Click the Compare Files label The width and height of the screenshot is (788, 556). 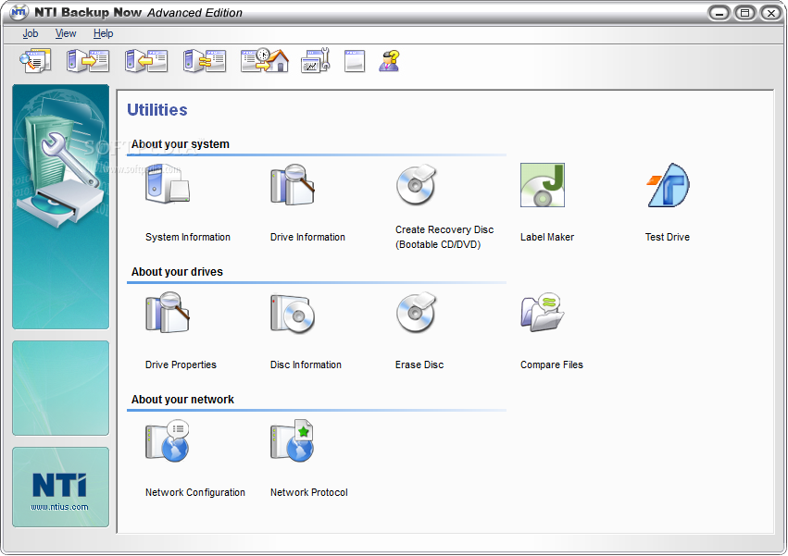pyautogui.click(x=552, y=364)
